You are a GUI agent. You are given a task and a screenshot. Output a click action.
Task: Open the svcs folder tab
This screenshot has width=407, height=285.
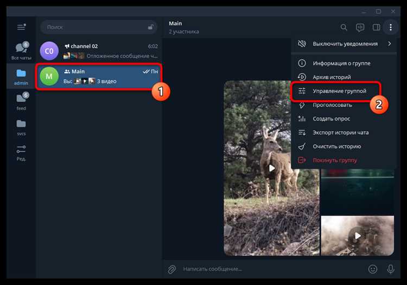(x=21, y=128)
